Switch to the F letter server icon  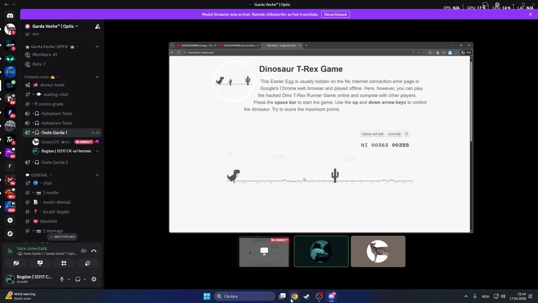10,166
